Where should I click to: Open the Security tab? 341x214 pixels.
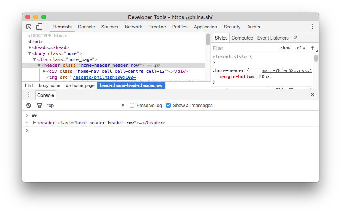click(x=232, y=27)
